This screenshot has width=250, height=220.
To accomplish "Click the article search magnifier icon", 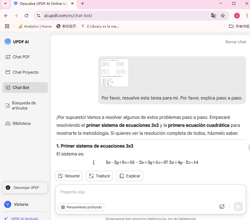I will (7, 105).
